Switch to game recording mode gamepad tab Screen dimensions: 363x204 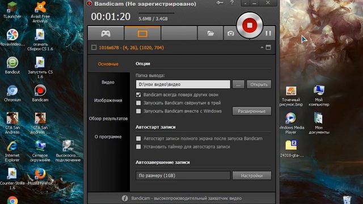pyautogui.click(x=105, y=33)
